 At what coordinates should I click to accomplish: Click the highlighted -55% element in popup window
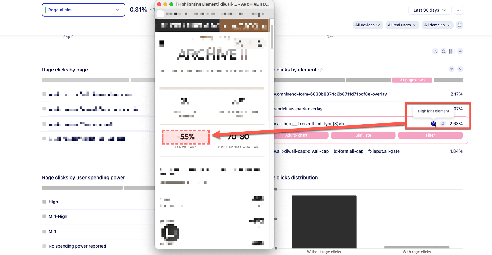click(x=186, y=137)
